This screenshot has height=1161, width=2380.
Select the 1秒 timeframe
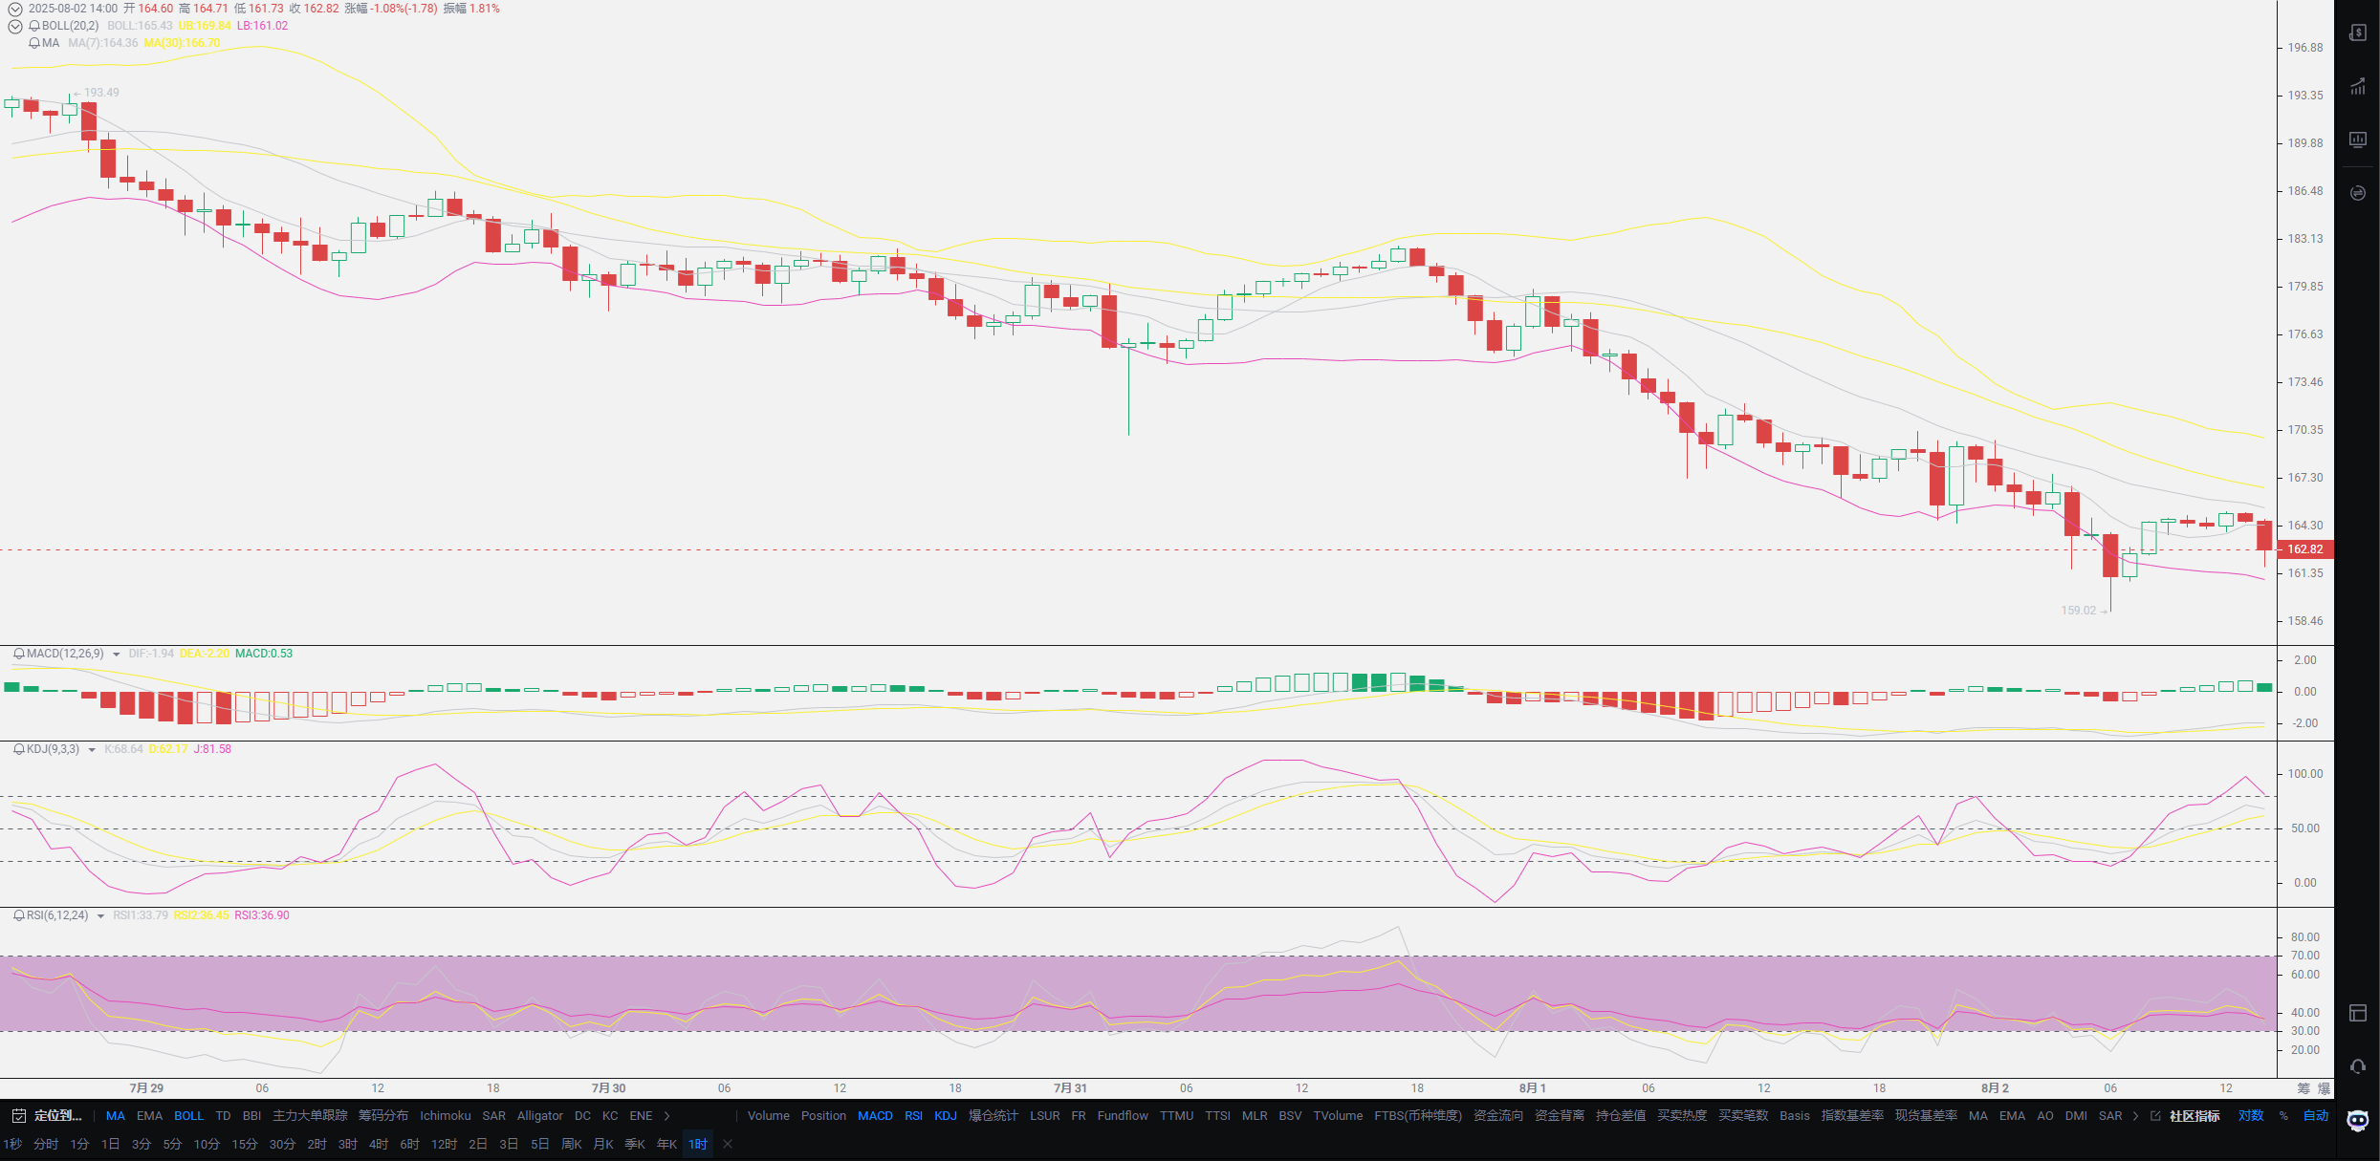[12, 1144]
